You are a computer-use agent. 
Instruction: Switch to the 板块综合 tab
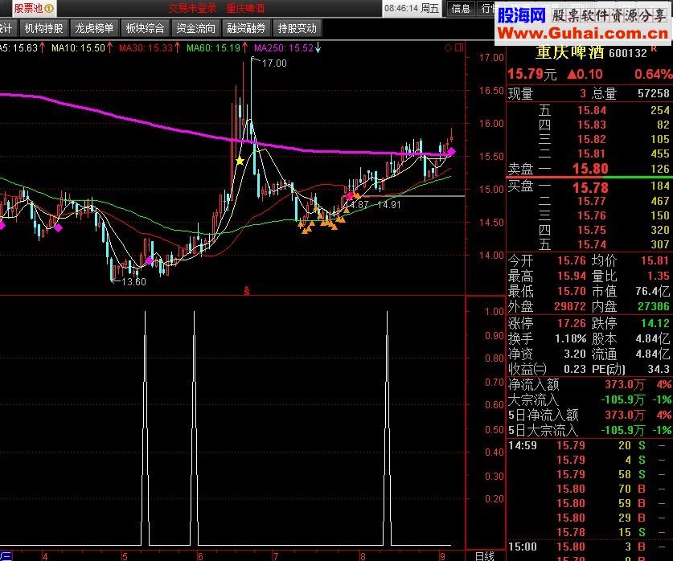tap(145, 29)
